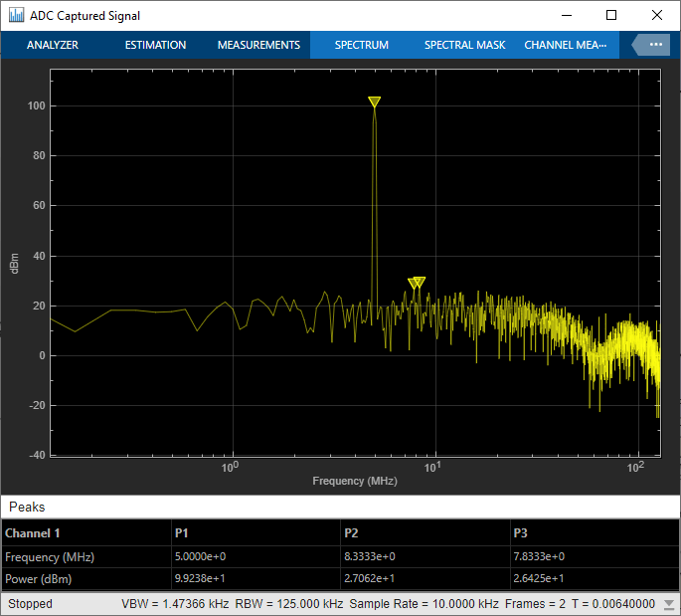Click P1 frequency value 5.0000e+0
Screen dimensions: 681x616
(200, 556)
